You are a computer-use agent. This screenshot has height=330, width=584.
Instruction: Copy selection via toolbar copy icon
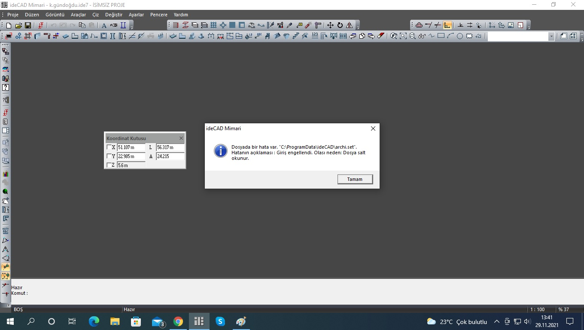(82, 25)
